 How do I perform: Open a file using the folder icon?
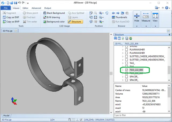[x=12, y=3]
